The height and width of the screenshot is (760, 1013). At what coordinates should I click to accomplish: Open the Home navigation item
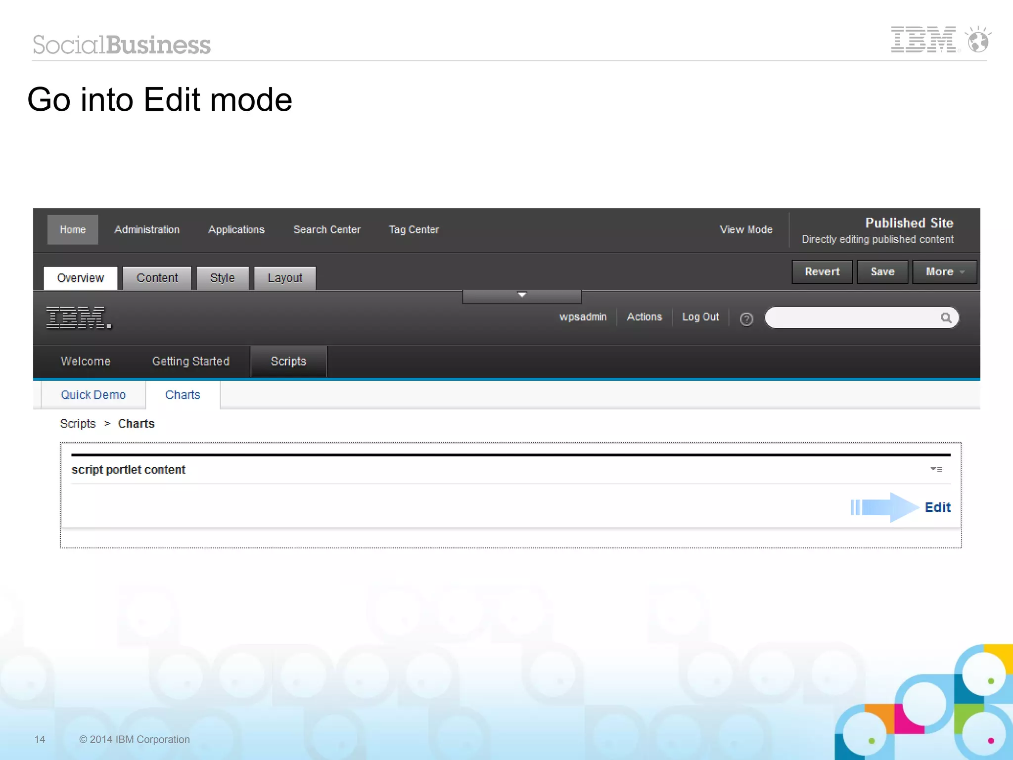pyautogui.click(x=73, y=229)
